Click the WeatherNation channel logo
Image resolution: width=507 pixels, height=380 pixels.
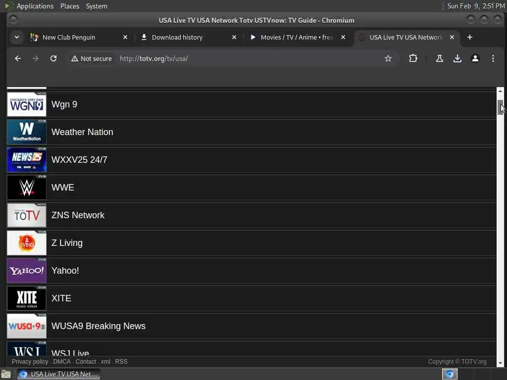pyautogui.click(x=27, y=132)
